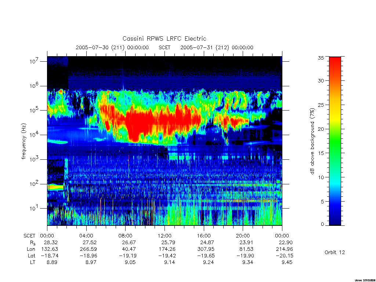Image resolution: width=376 pixels, height=282 pixels.
Task: Click the Rs value '24.87'
Action: click(x=207, y=242)
